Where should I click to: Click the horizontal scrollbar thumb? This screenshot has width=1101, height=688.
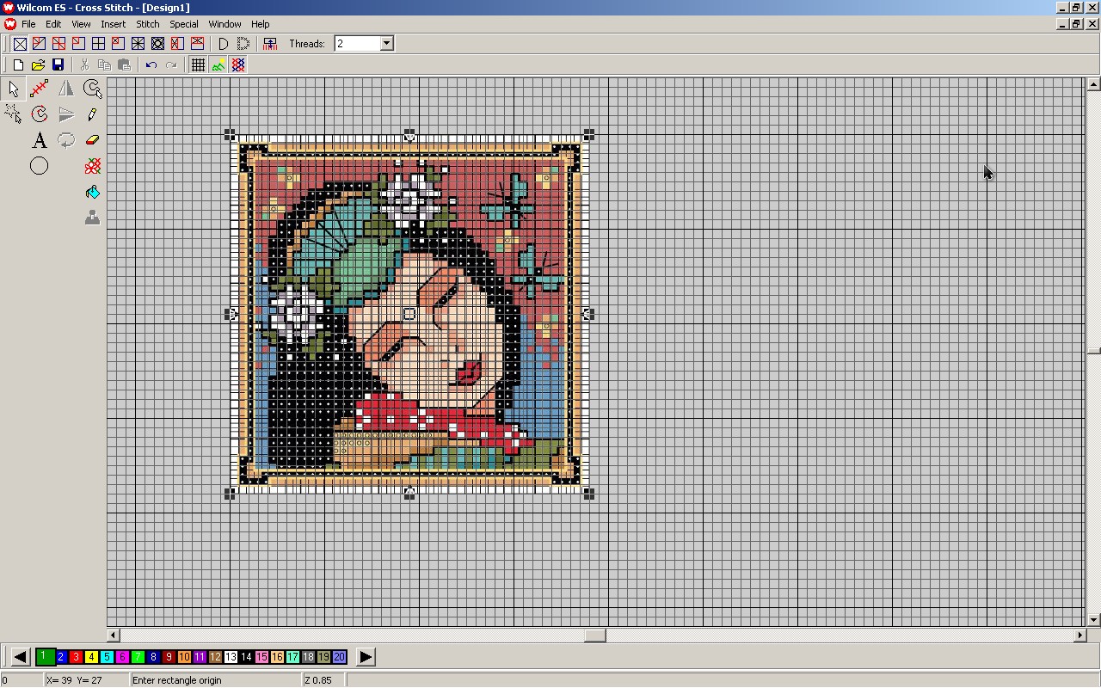[594, 636]
